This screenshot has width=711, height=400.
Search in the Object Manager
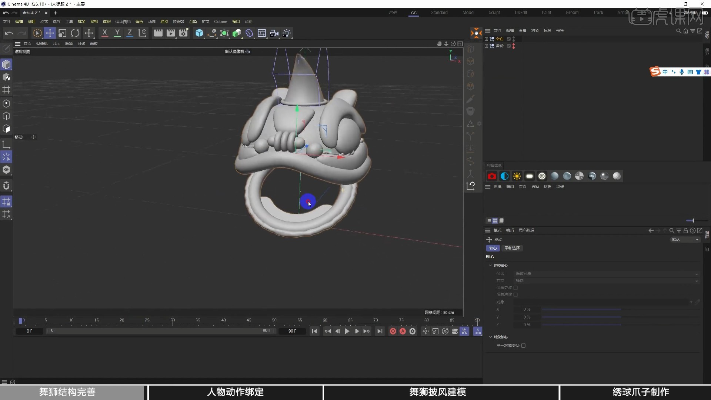678,31
